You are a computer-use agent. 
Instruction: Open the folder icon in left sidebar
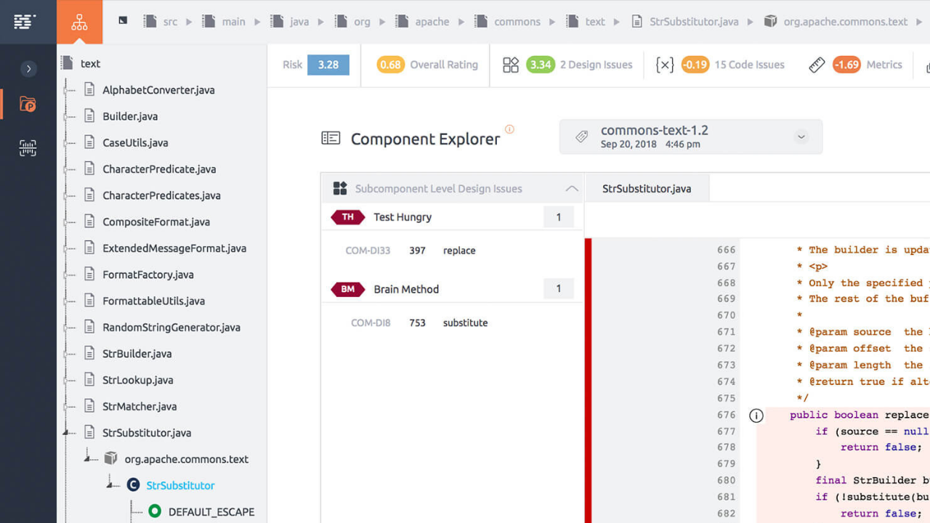point(28,105)
